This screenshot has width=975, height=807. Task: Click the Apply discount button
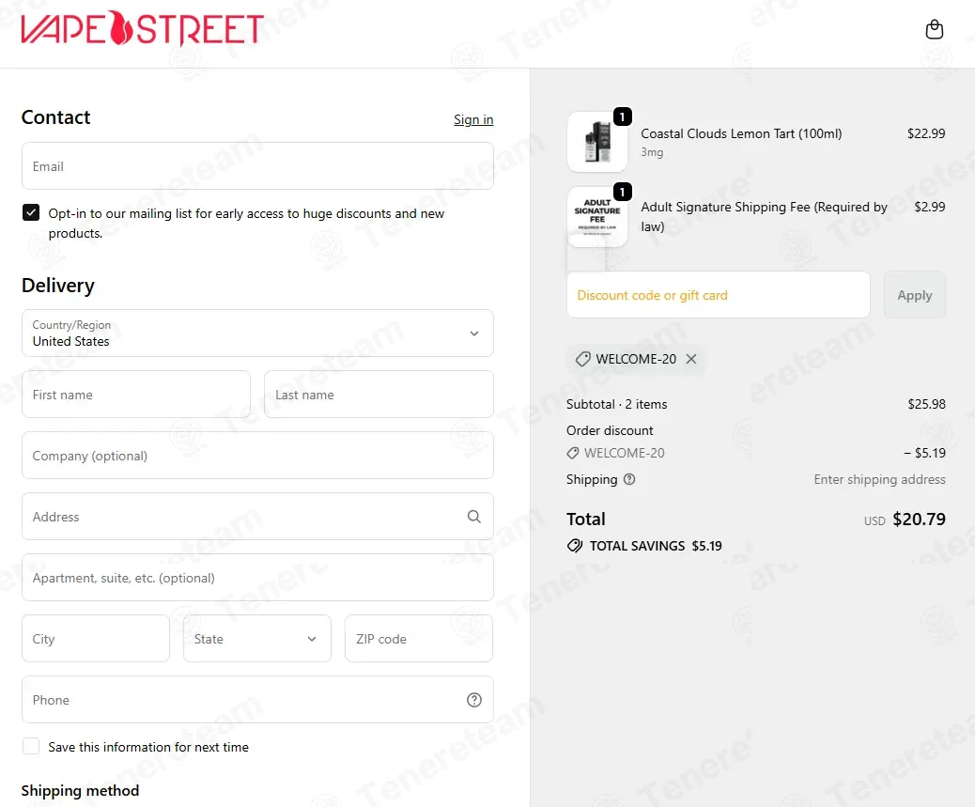tap(914, 295)
